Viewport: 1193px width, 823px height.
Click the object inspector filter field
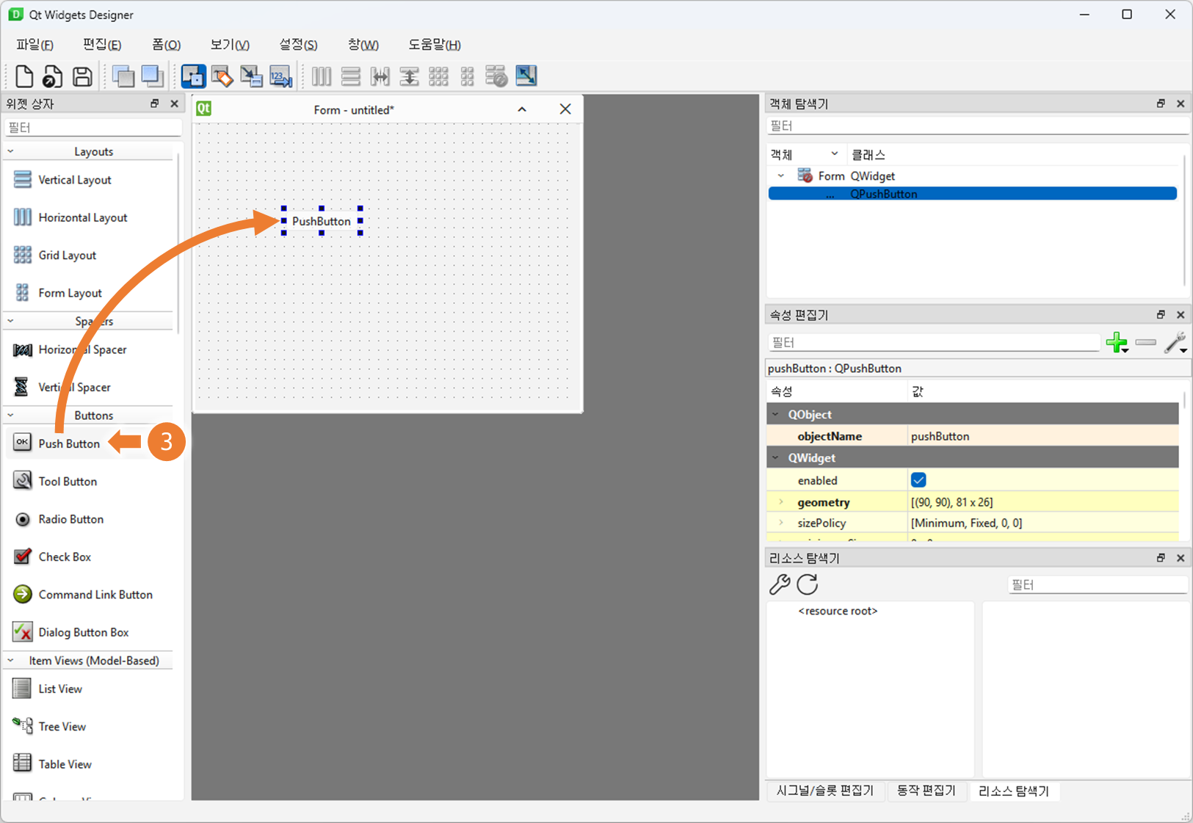976,126
